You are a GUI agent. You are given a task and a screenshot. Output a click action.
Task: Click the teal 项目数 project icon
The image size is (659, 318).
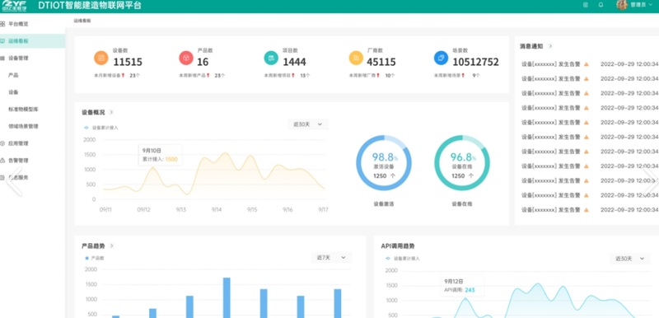pos(271,58)
